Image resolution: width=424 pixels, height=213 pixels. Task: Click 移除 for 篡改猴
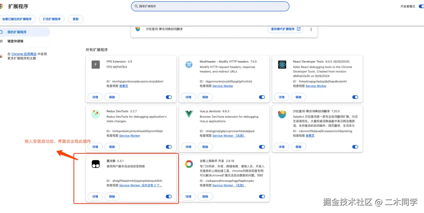pyautogui.click(x=112, y=196)
